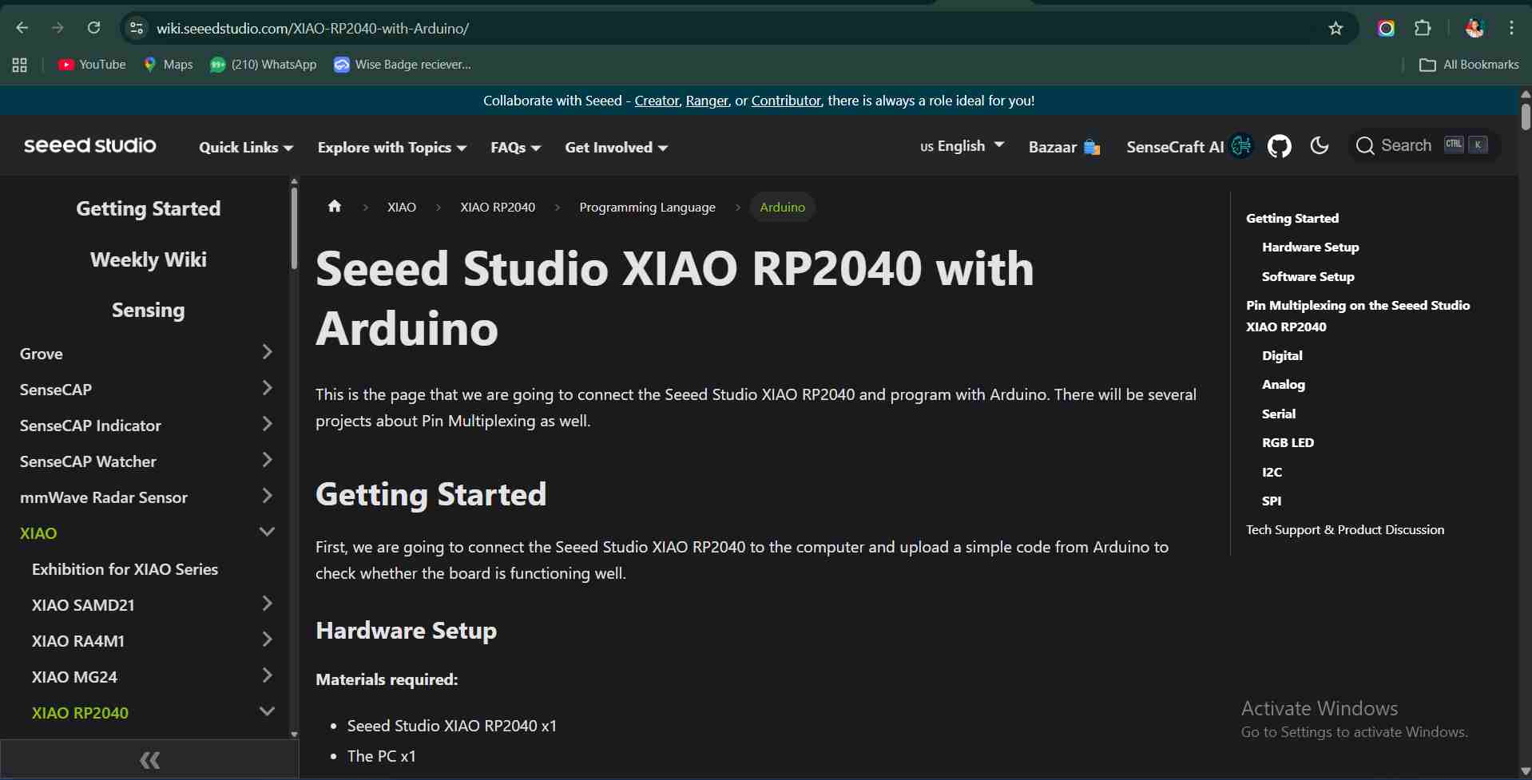The height and width of the screenshot is (780, 1532).
Task: Open the Quick Links dropdown
Action: tap(246, 147)
